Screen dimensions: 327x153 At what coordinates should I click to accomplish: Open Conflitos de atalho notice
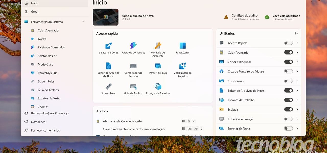[244, 16]
